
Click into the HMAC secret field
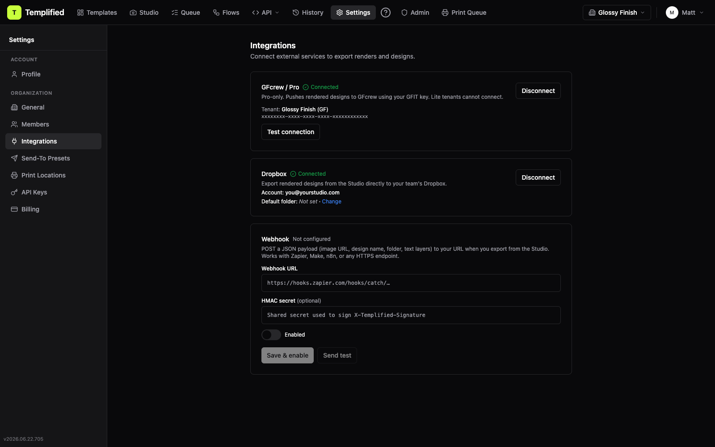tap(411, 315)
